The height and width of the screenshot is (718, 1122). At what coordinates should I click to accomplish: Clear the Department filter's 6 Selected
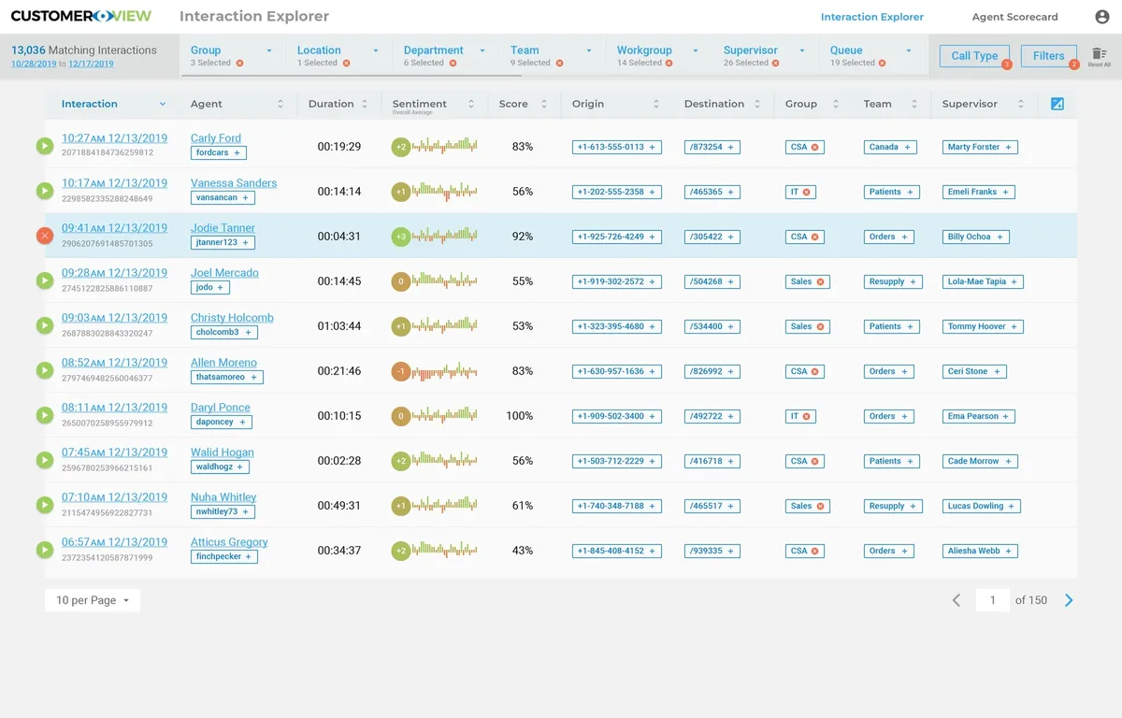453,64
